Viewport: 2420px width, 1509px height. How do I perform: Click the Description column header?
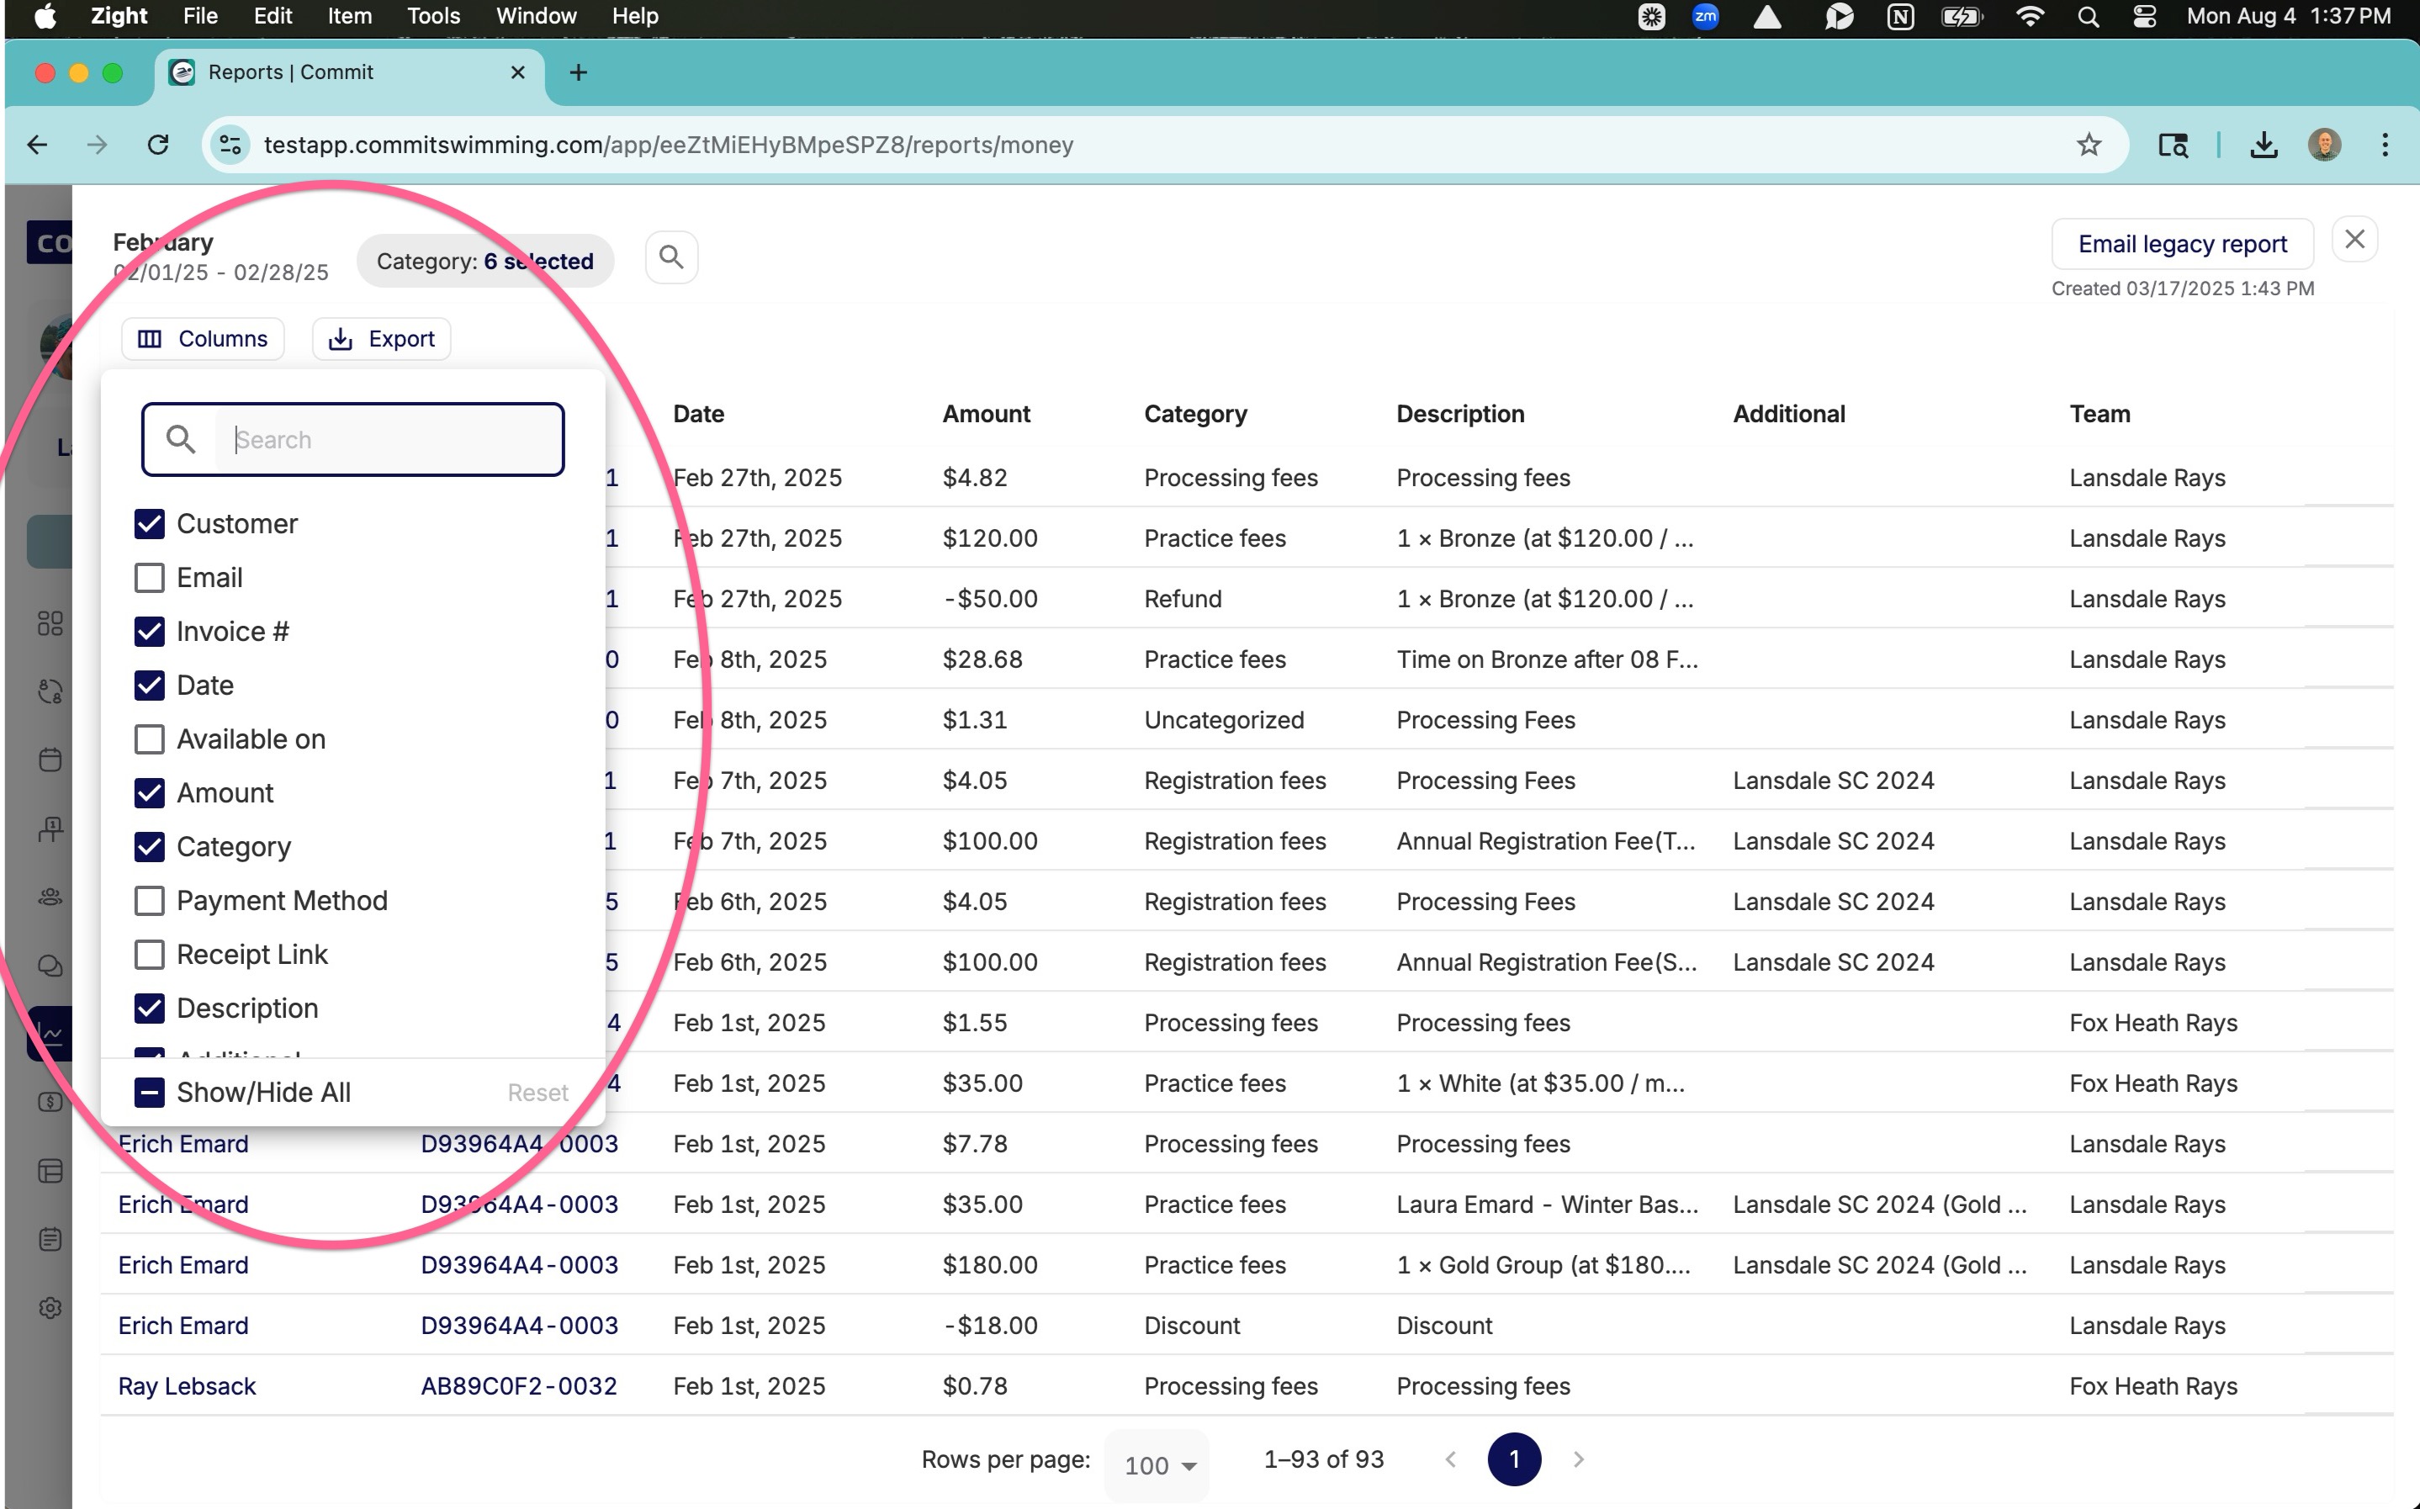pyautogui.click(x=1460, y=414)
